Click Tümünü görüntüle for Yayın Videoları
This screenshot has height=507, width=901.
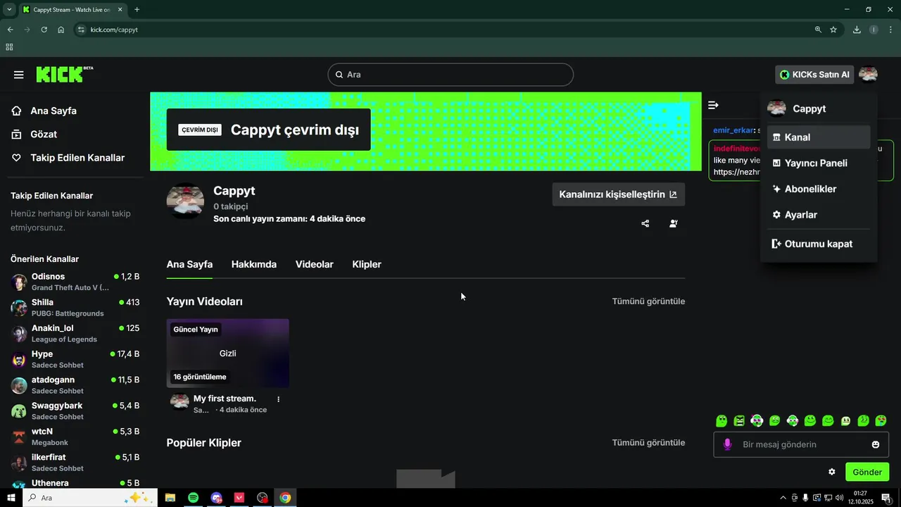pyautogui.click(x=648, y=301)
